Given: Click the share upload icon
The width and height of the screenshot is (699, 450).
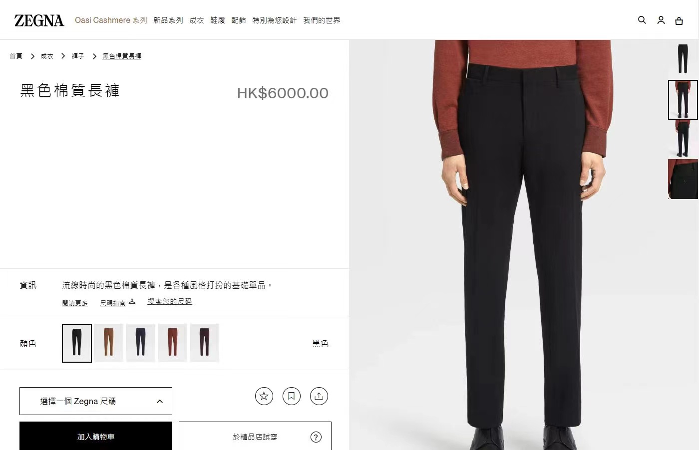Looking at the screenshot, I should pos(319,396).
